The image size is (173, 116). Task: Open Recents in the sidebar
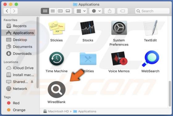pos(19,26)
